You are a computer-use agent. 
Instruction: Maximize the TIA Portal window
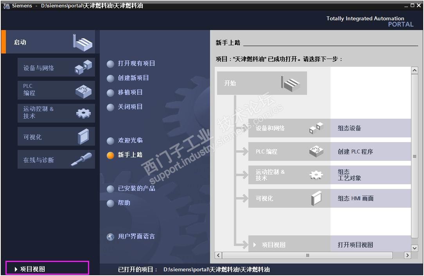coord(412,5)
